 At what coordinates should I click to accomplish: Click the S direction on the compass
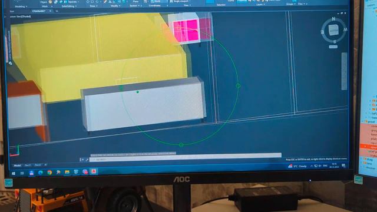(335, 42)
